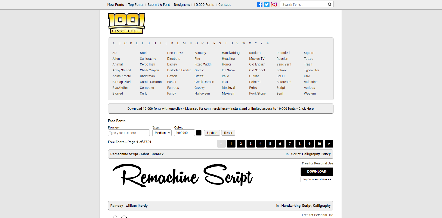The height and width of the screenshot is (218, 442).
Task: Open the Size dropdown set to Medium
Action: [162, 133]
